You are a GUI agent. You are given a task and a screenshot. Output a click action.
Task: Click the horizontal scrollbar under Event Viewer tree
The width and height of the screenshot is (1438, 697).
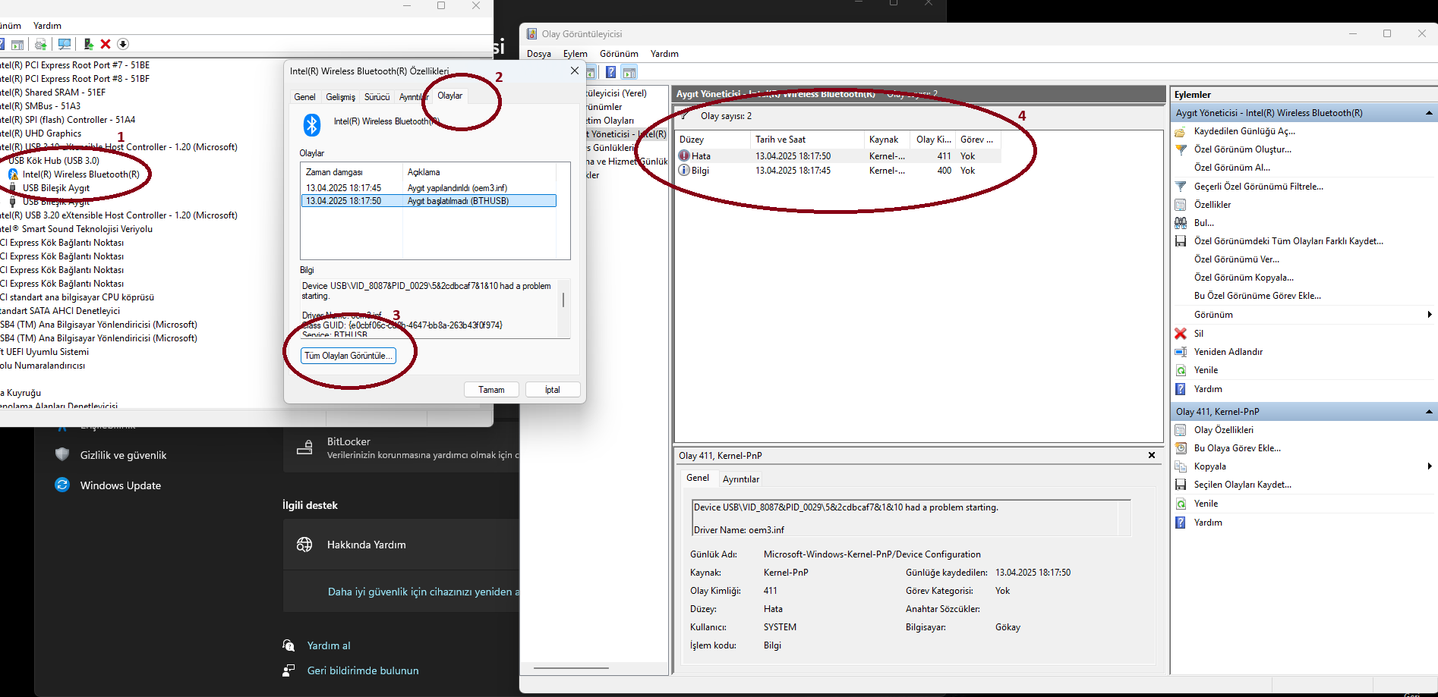[571, 668]
